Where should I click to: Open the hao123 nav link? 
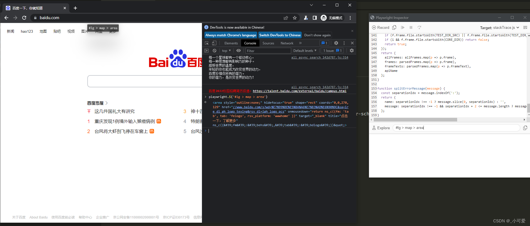pyautogui.click(x=27, y=31)
